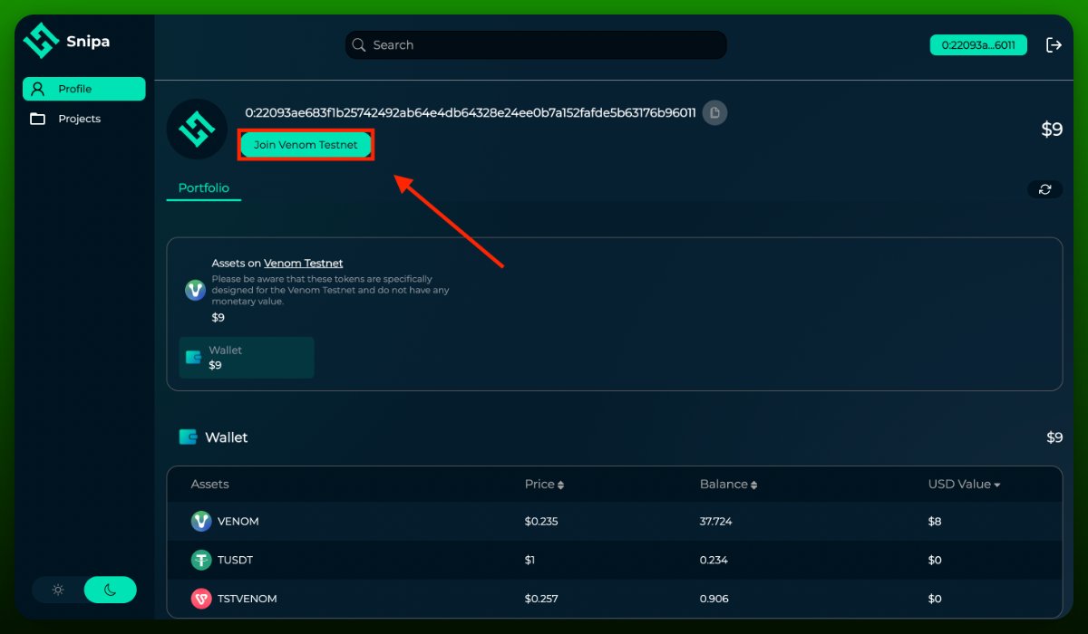The height and width of the screenshot is (634, 1088).
Task: Switch to the Portfolio tab
Action: click(204, 188)
